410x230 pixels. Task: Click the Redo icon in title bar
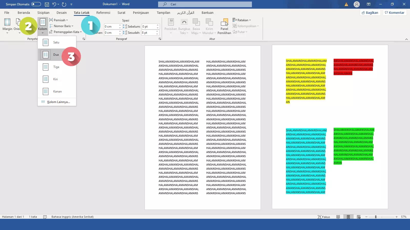coord(64,4)
